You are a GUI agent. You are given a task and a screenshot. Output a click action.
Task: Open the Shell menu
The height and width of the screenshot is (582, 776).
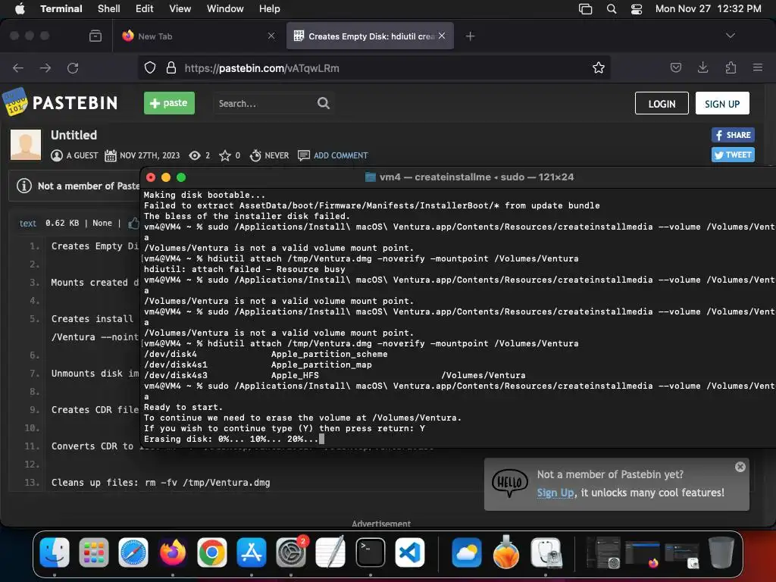click(x=109, y=9)
